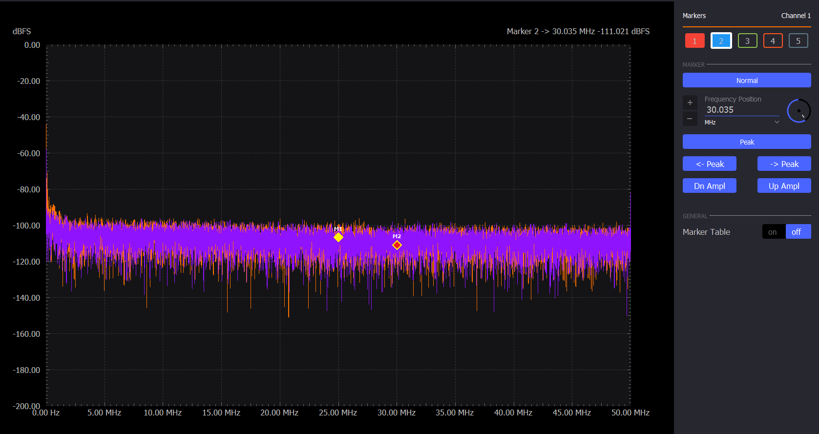
Task: Select marker 3 button
Action: [747, 41]
